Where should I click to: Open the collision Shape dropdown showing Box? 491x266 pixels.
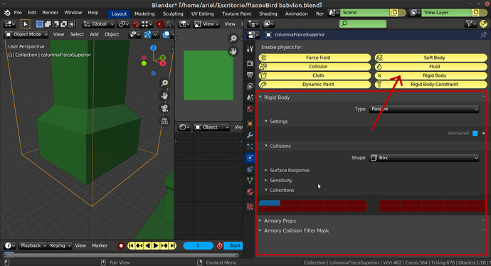click(x=424, y=158)
